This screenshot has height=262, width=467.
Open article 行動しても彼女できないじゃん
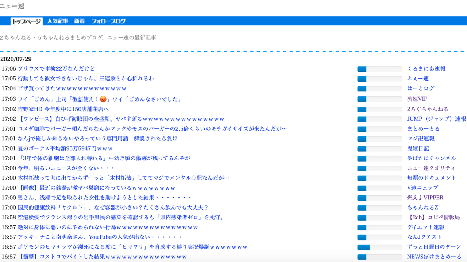pos(86,79)
